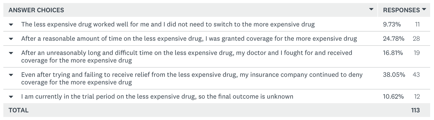Click the TOTAL row label
The width and height of the screenshot is (434, 120).
pyautogui.click(x=18, y=110)
